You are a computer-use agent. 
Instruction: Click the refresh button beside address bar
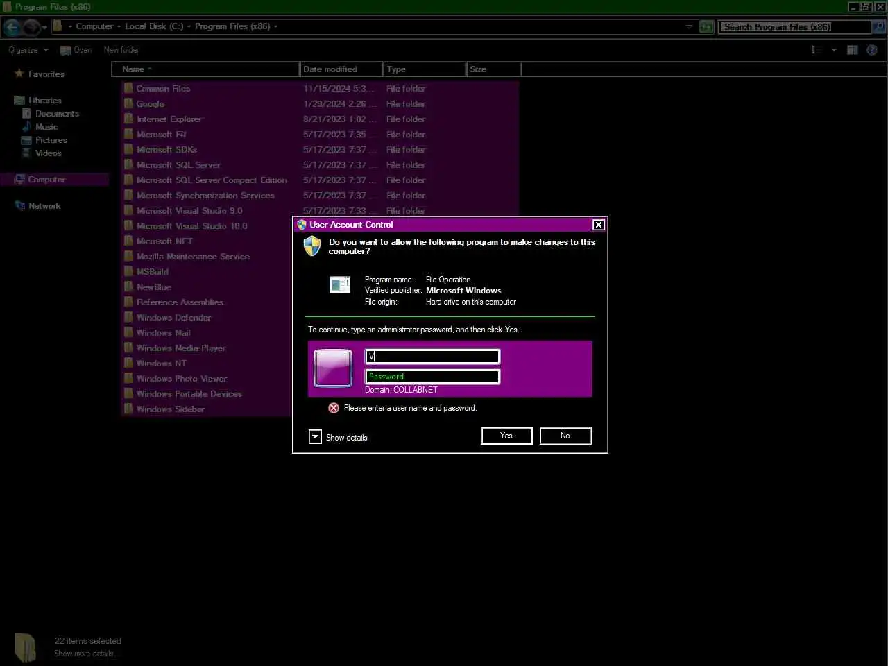tap(706, 27)
